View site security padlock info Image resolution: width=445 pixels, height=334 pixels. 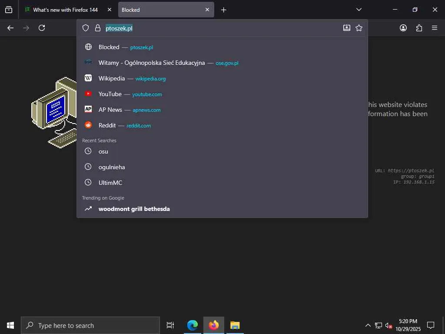pyautogui.click(x=98, y=28)
